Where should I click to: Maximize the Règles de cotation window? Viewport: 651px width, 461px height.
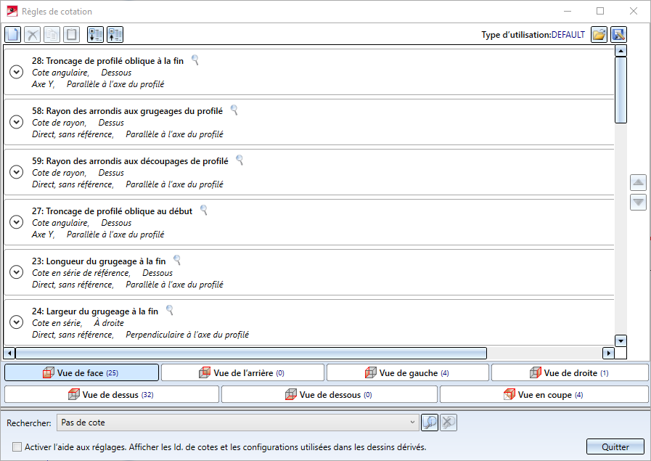pyautogui.click(x=600, y=11)
